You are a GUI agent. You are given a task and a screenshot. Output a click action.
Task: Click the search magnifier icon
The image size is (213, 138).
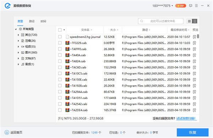tap(142, 21)
